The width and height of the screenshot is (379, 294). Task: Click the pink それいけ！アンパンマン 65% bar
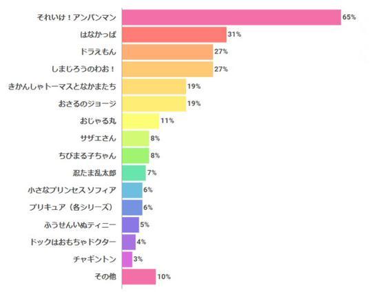[232, 17]
